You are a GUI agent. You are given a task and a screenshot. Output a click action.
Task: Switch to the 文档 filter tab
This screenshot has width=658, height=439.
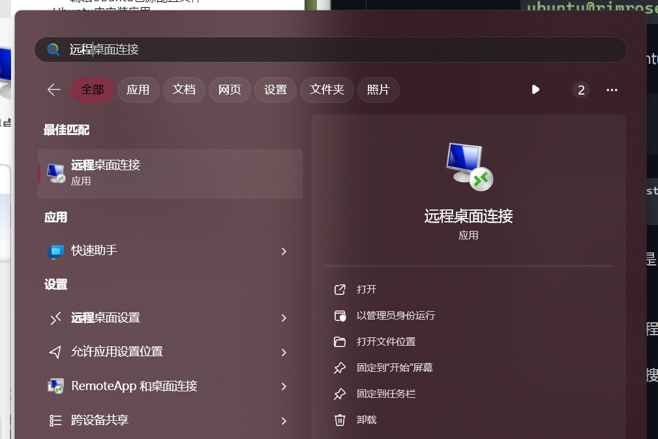pyautogui.click(x=184, y=90)
